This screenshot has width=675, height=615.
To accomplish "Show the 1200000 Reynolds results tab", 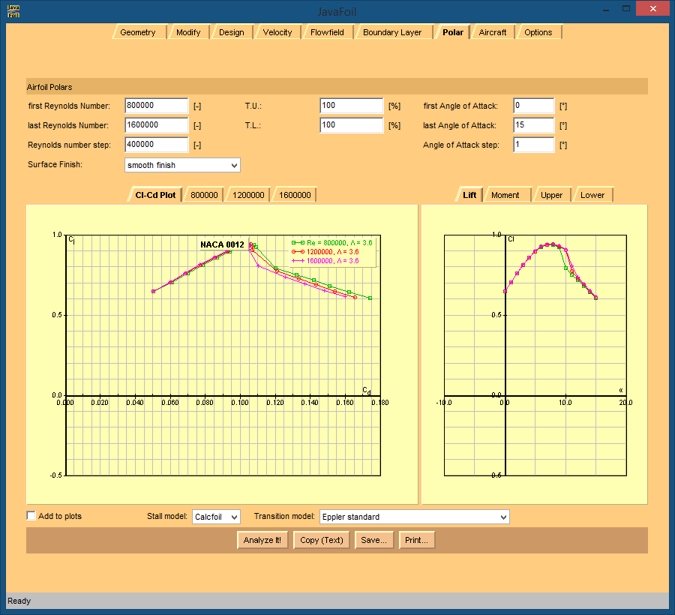I will point(248,195).
